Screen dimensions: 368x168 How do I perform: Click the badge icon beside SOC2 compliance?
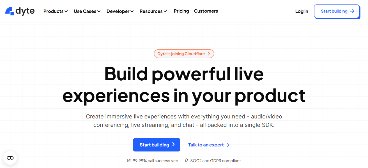point(186,161)
